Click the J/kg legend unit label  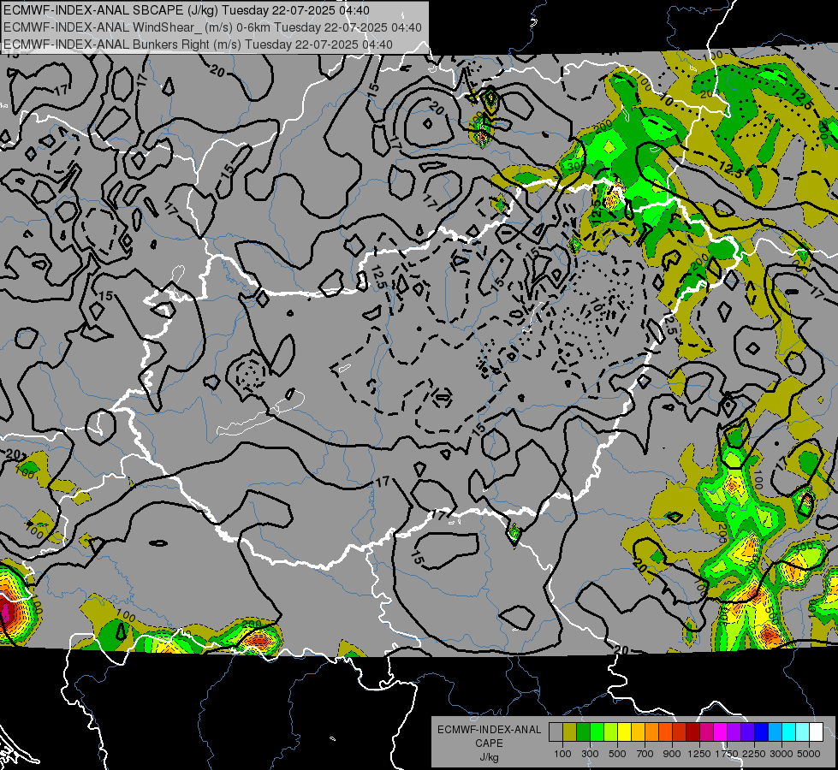coord(489,757)
